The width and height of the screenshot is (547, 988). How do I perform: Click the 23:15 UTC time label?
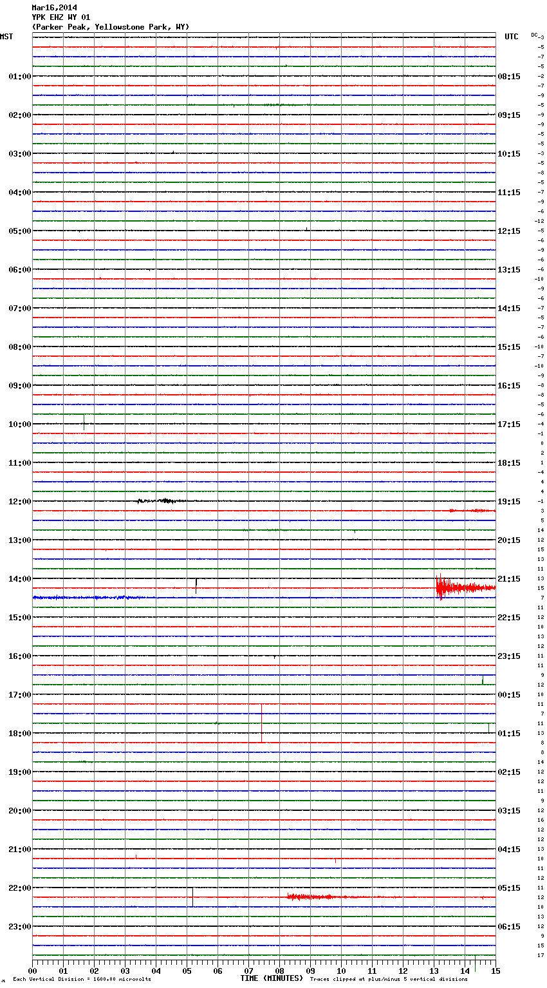(x=509, y=656)
